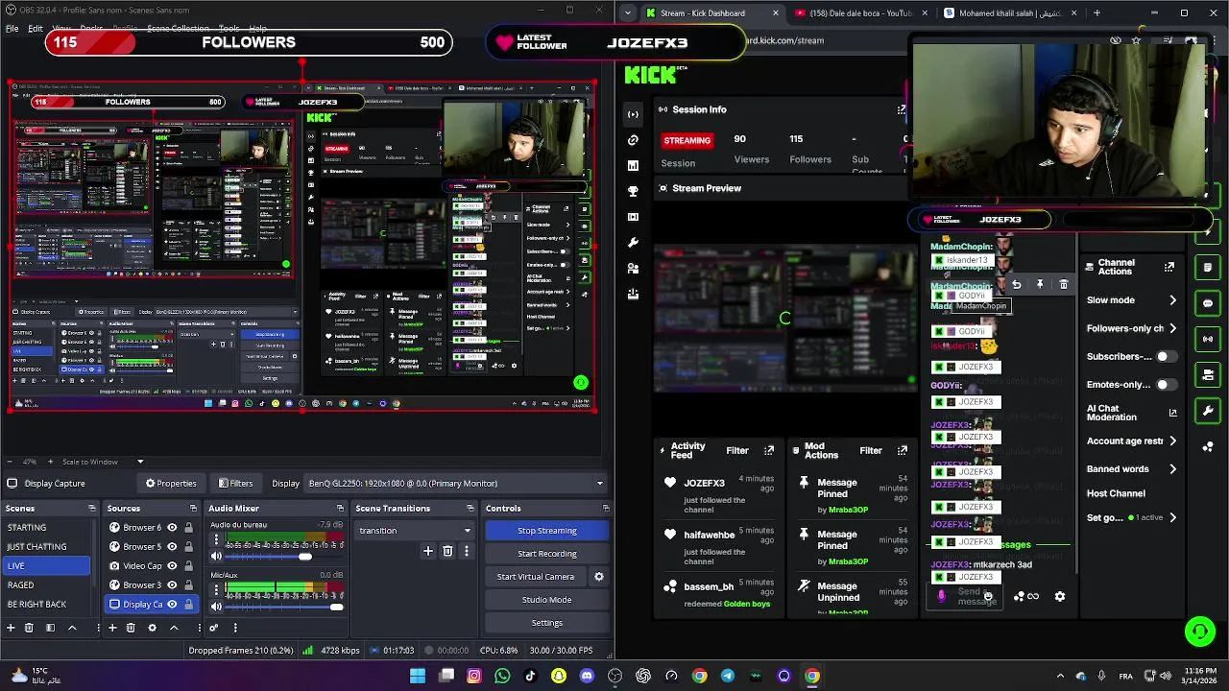The image size is (1229, 691).
Task: Expand Followers-only chat options
Action: [x=1172, y=328]
